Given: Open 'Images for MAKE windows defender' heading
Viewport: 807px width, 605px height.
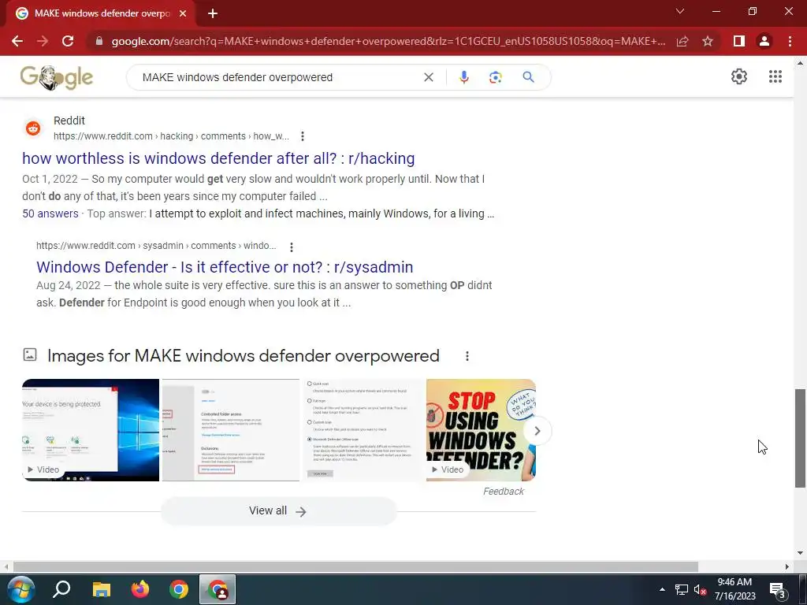Looking at the screenshot, I should (244, 356).
